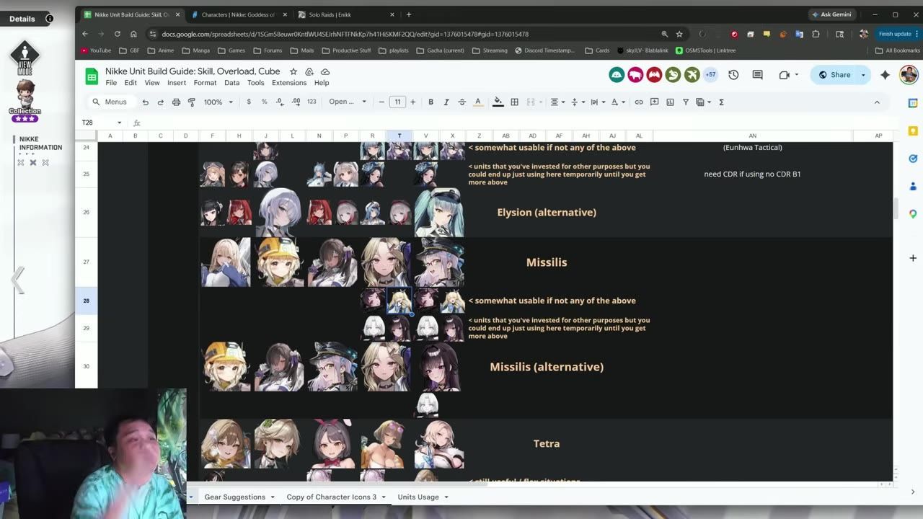Collapse toolbar with chevron up

pyautogui.click(x=877, y=102)
